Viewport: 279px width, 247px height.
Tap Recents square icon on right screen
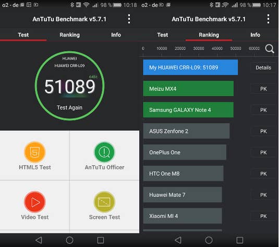(240, 240)
